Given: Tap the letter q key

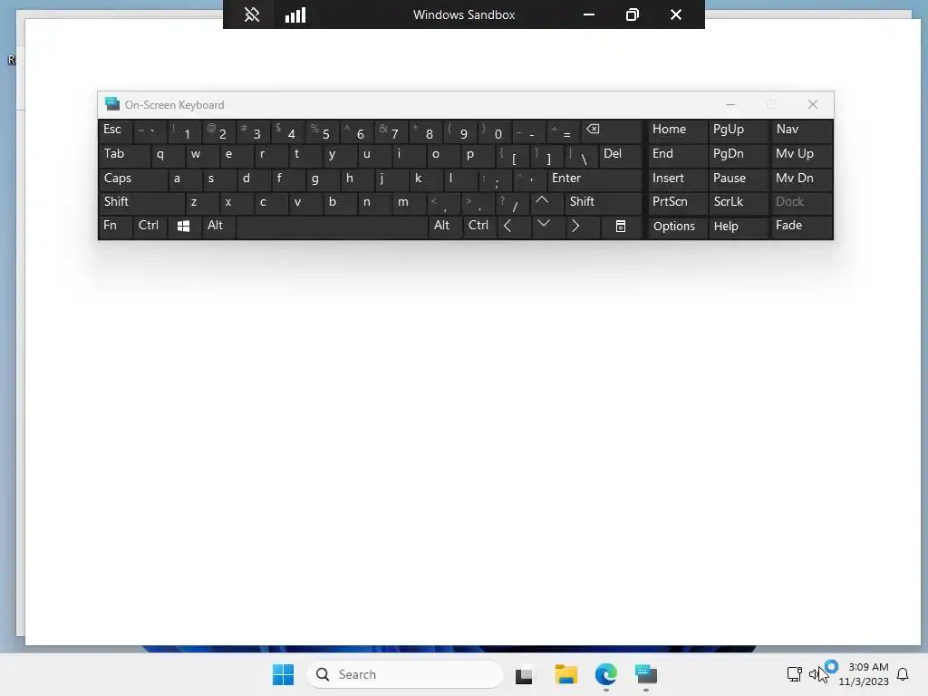Looking at the screenshot, I should click(167, 155).
